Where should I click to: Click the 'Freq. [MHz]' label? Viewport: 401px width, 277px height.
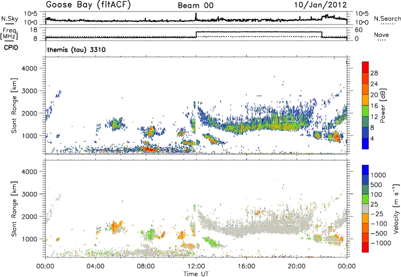10,33
